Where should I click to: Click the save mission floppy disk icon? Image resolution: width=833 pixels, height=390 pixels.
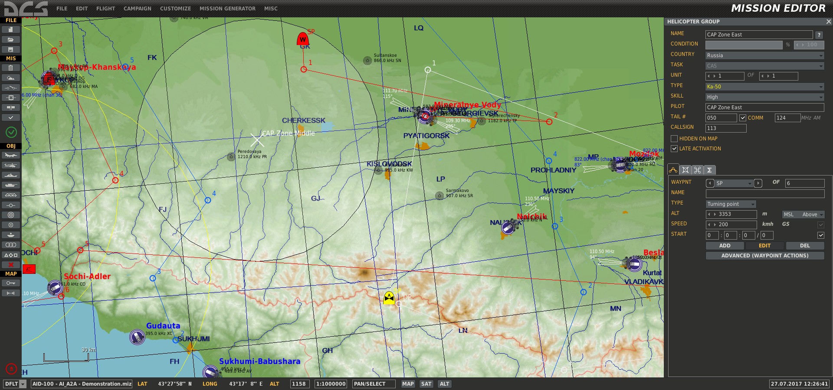pos(11,49)
